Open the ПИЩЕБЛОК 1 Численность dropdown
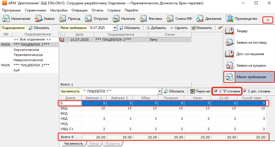Screen dimensions: 275x147 pos(160,91)
